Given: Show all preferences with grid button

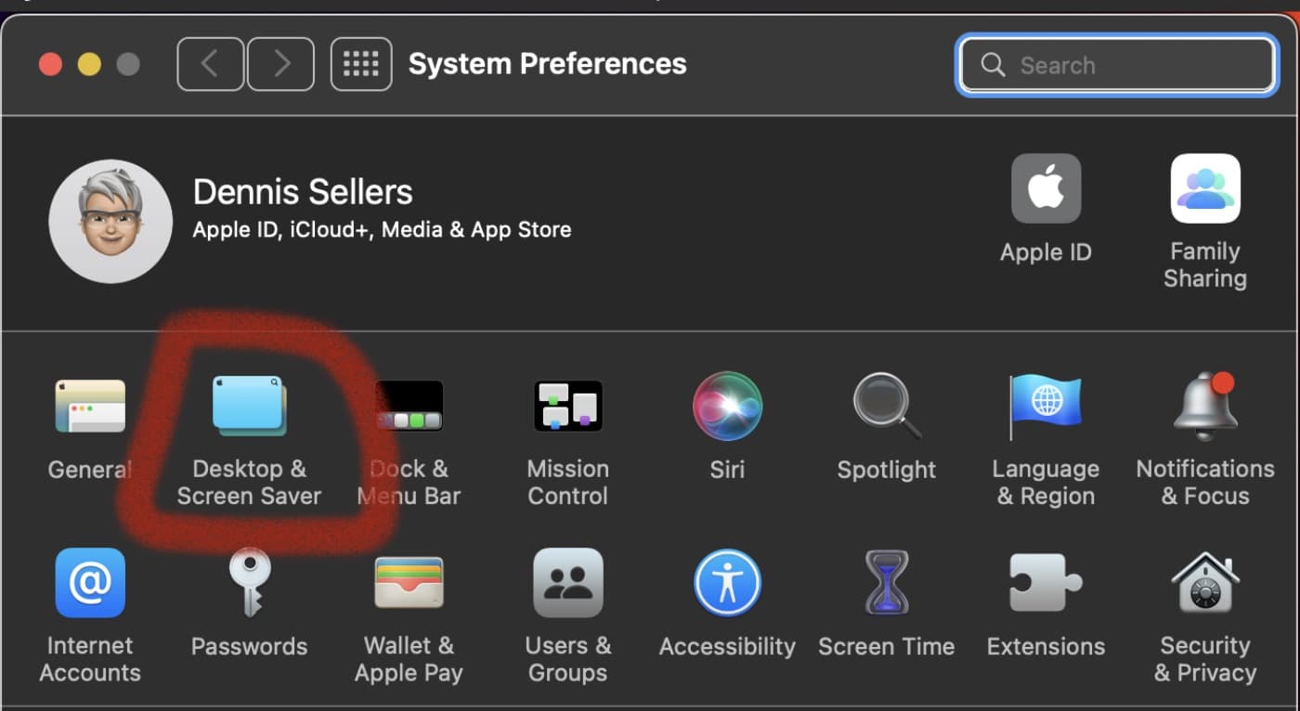Looking at the screenshot, I should coord(361,64).
